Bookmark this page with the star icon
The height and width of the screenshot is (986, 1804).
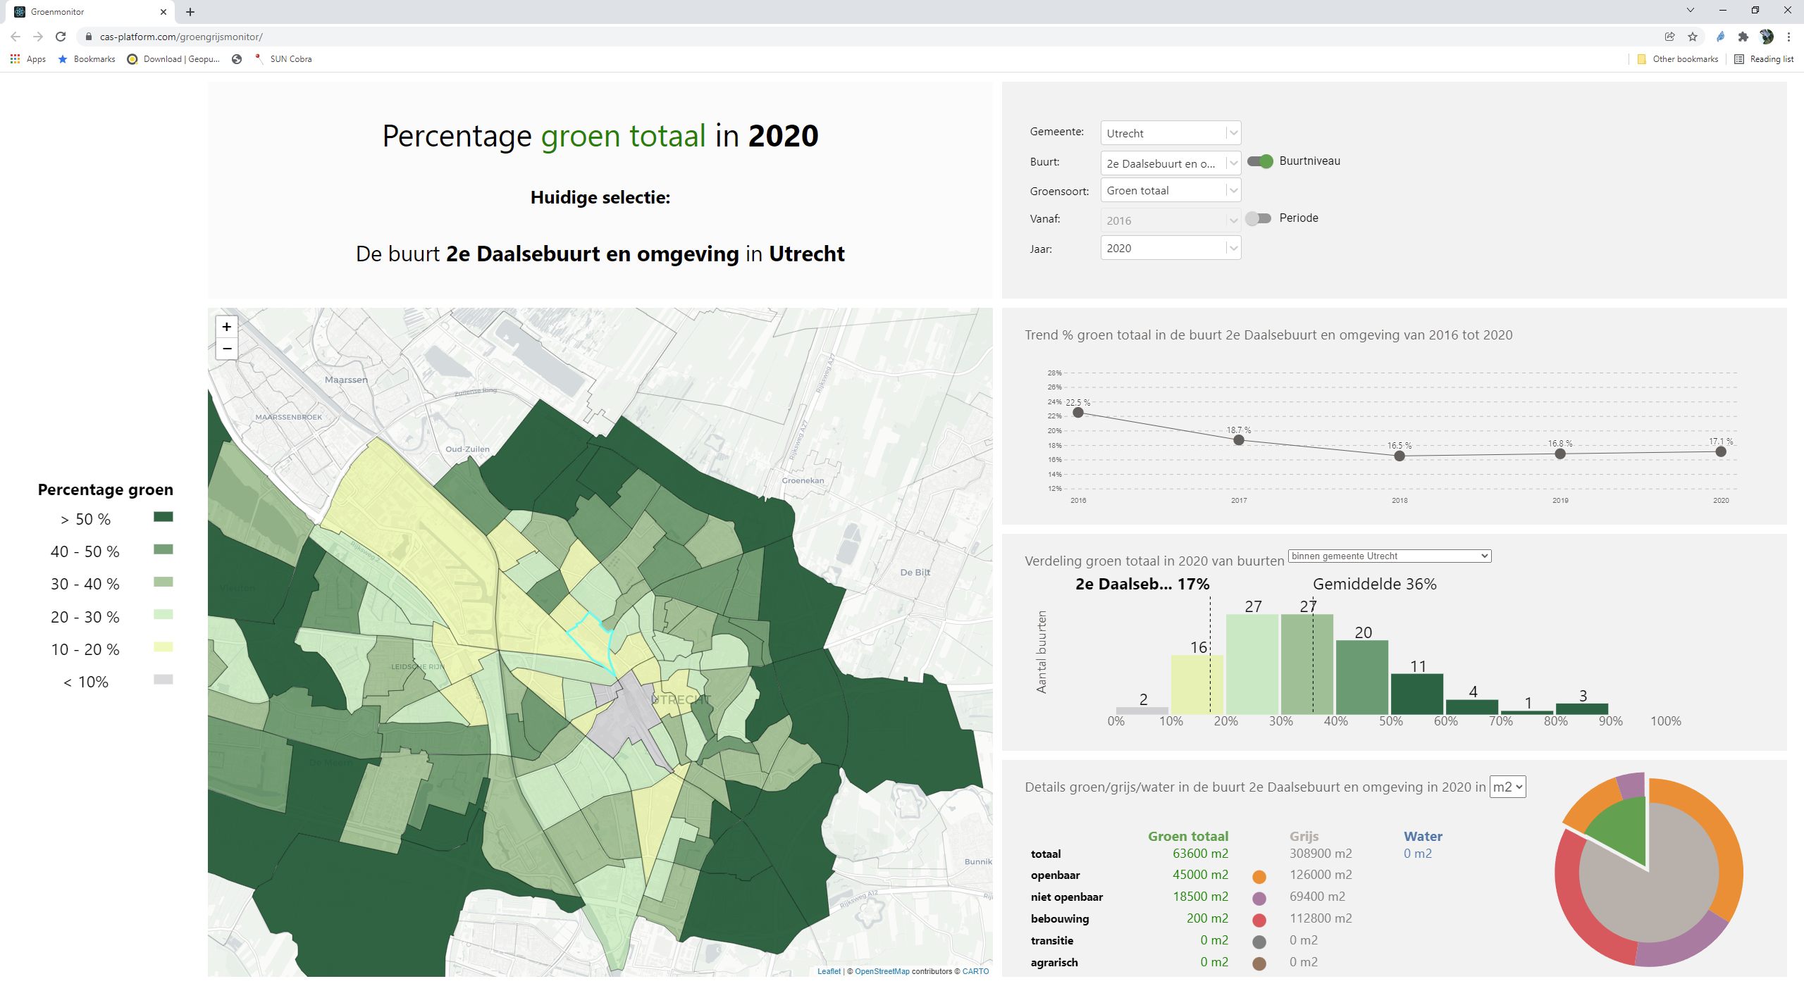[1693, 37]
